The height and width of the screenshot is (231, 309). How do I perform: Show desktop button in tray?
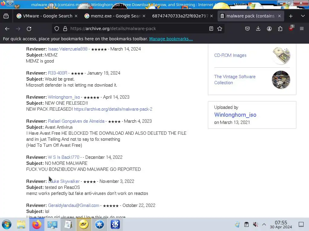tap(301, 224)
